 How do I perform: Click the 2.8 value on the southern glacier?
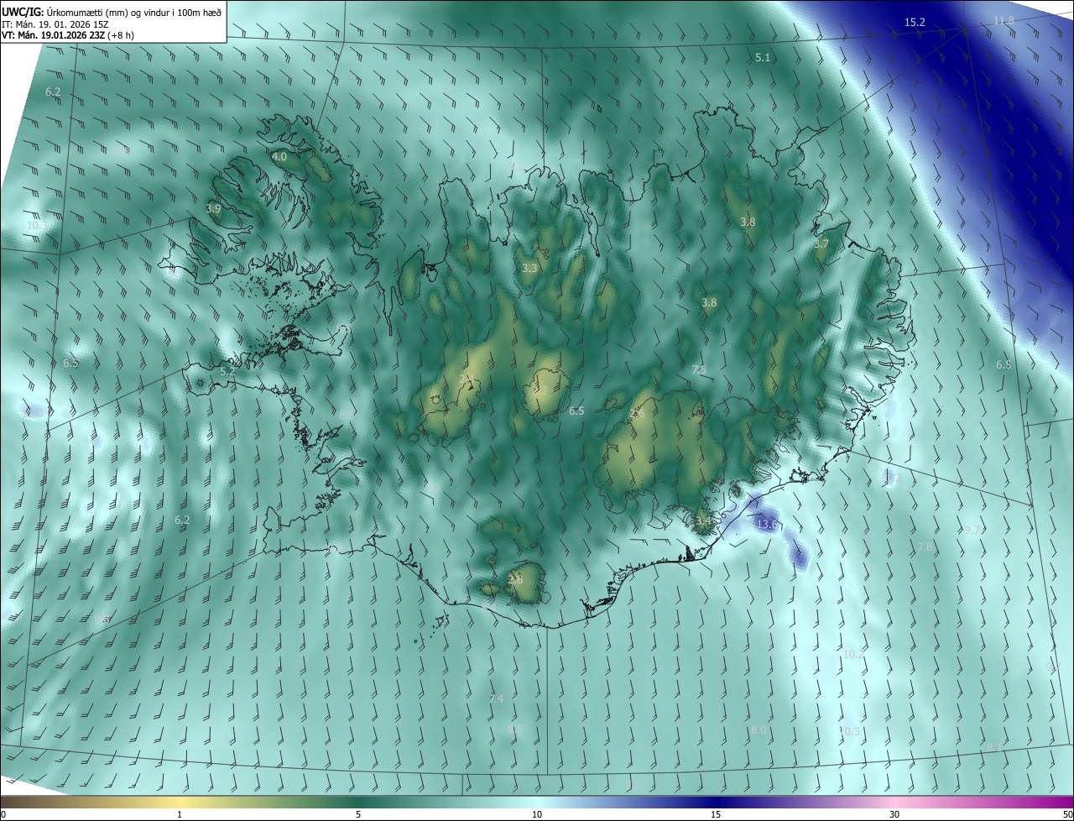pyautogui.click(x=516, y=579)
